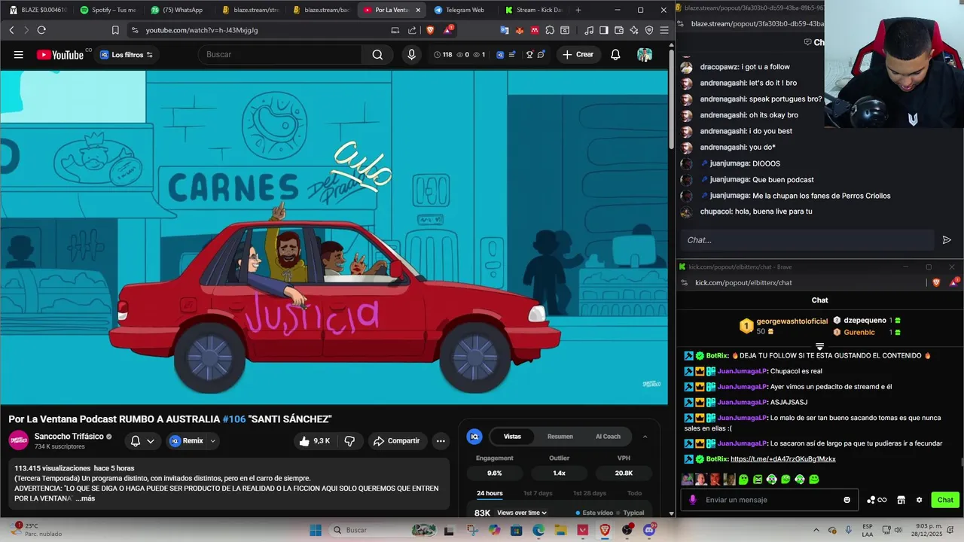Open Brave Rewards triangle icon

point(449,30)
